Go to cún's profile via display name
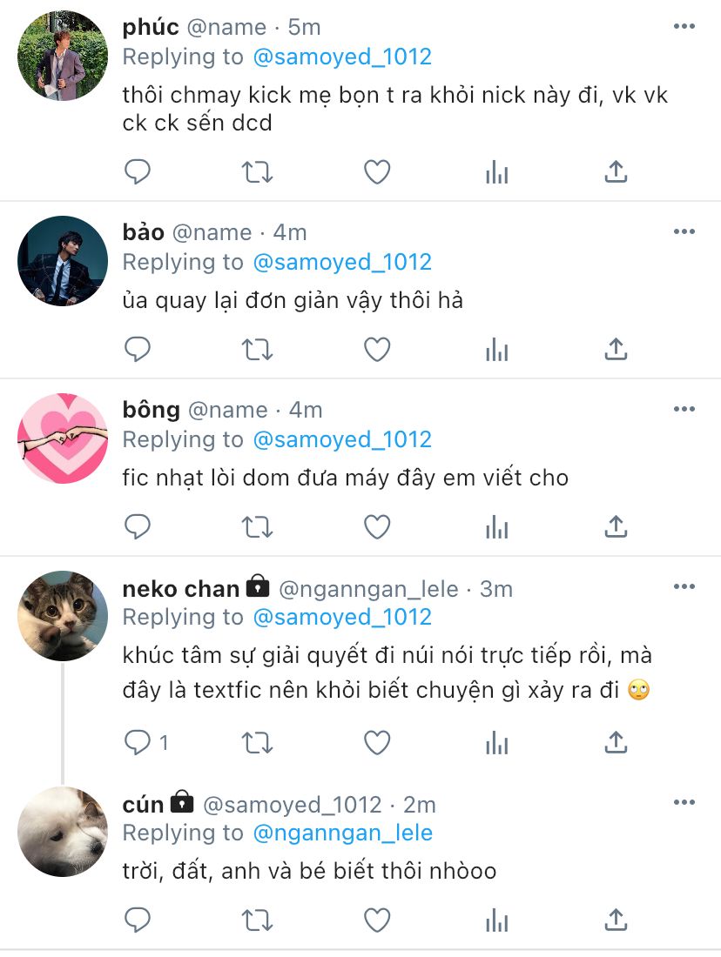 (144, 805)
